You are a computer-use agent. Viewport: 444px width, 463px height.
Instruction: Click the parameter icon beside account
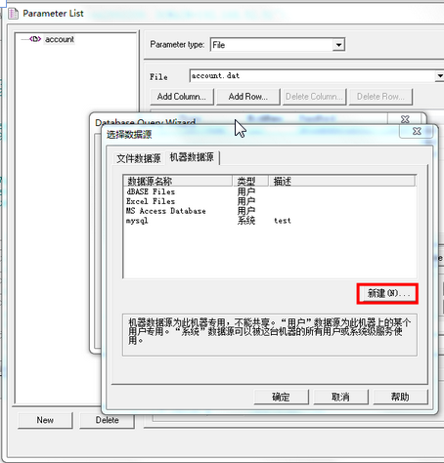(35, 39)
